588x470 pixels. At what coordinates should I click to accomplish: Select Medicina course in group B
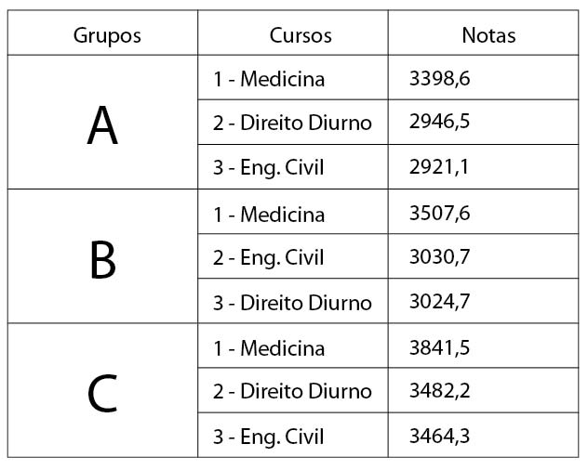(270, 215)
